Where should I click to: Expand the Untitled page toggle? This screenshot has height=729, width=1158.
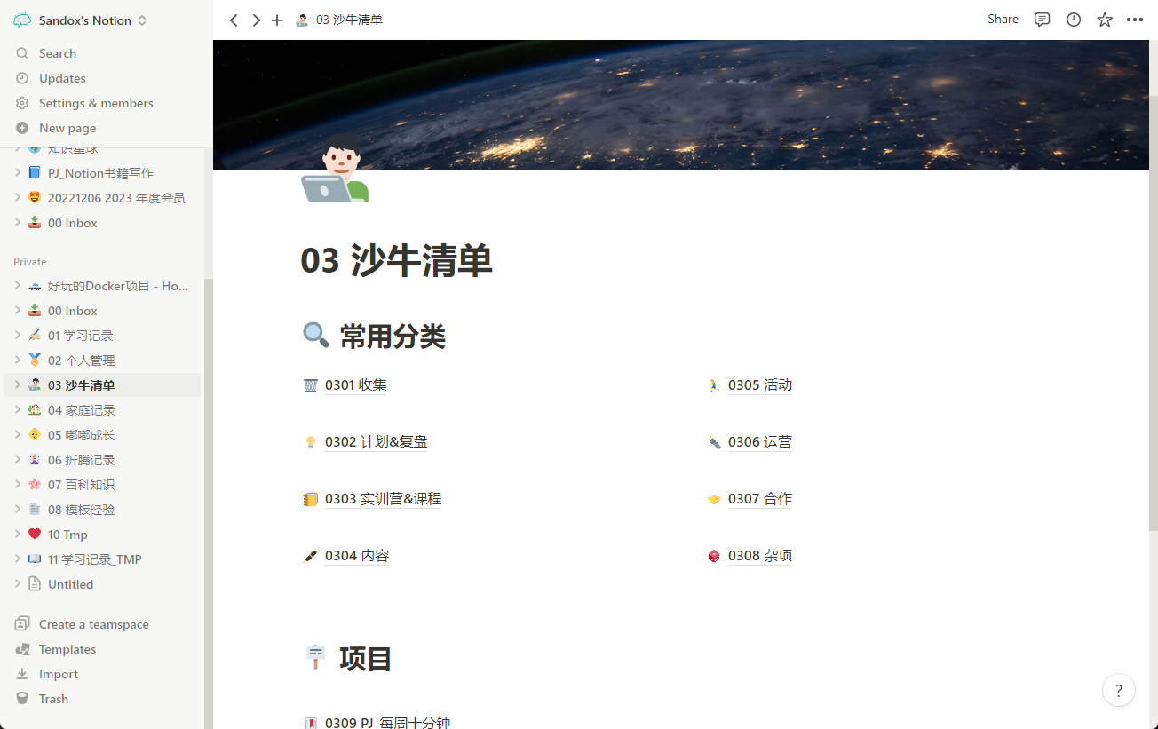tap(17, 584)
